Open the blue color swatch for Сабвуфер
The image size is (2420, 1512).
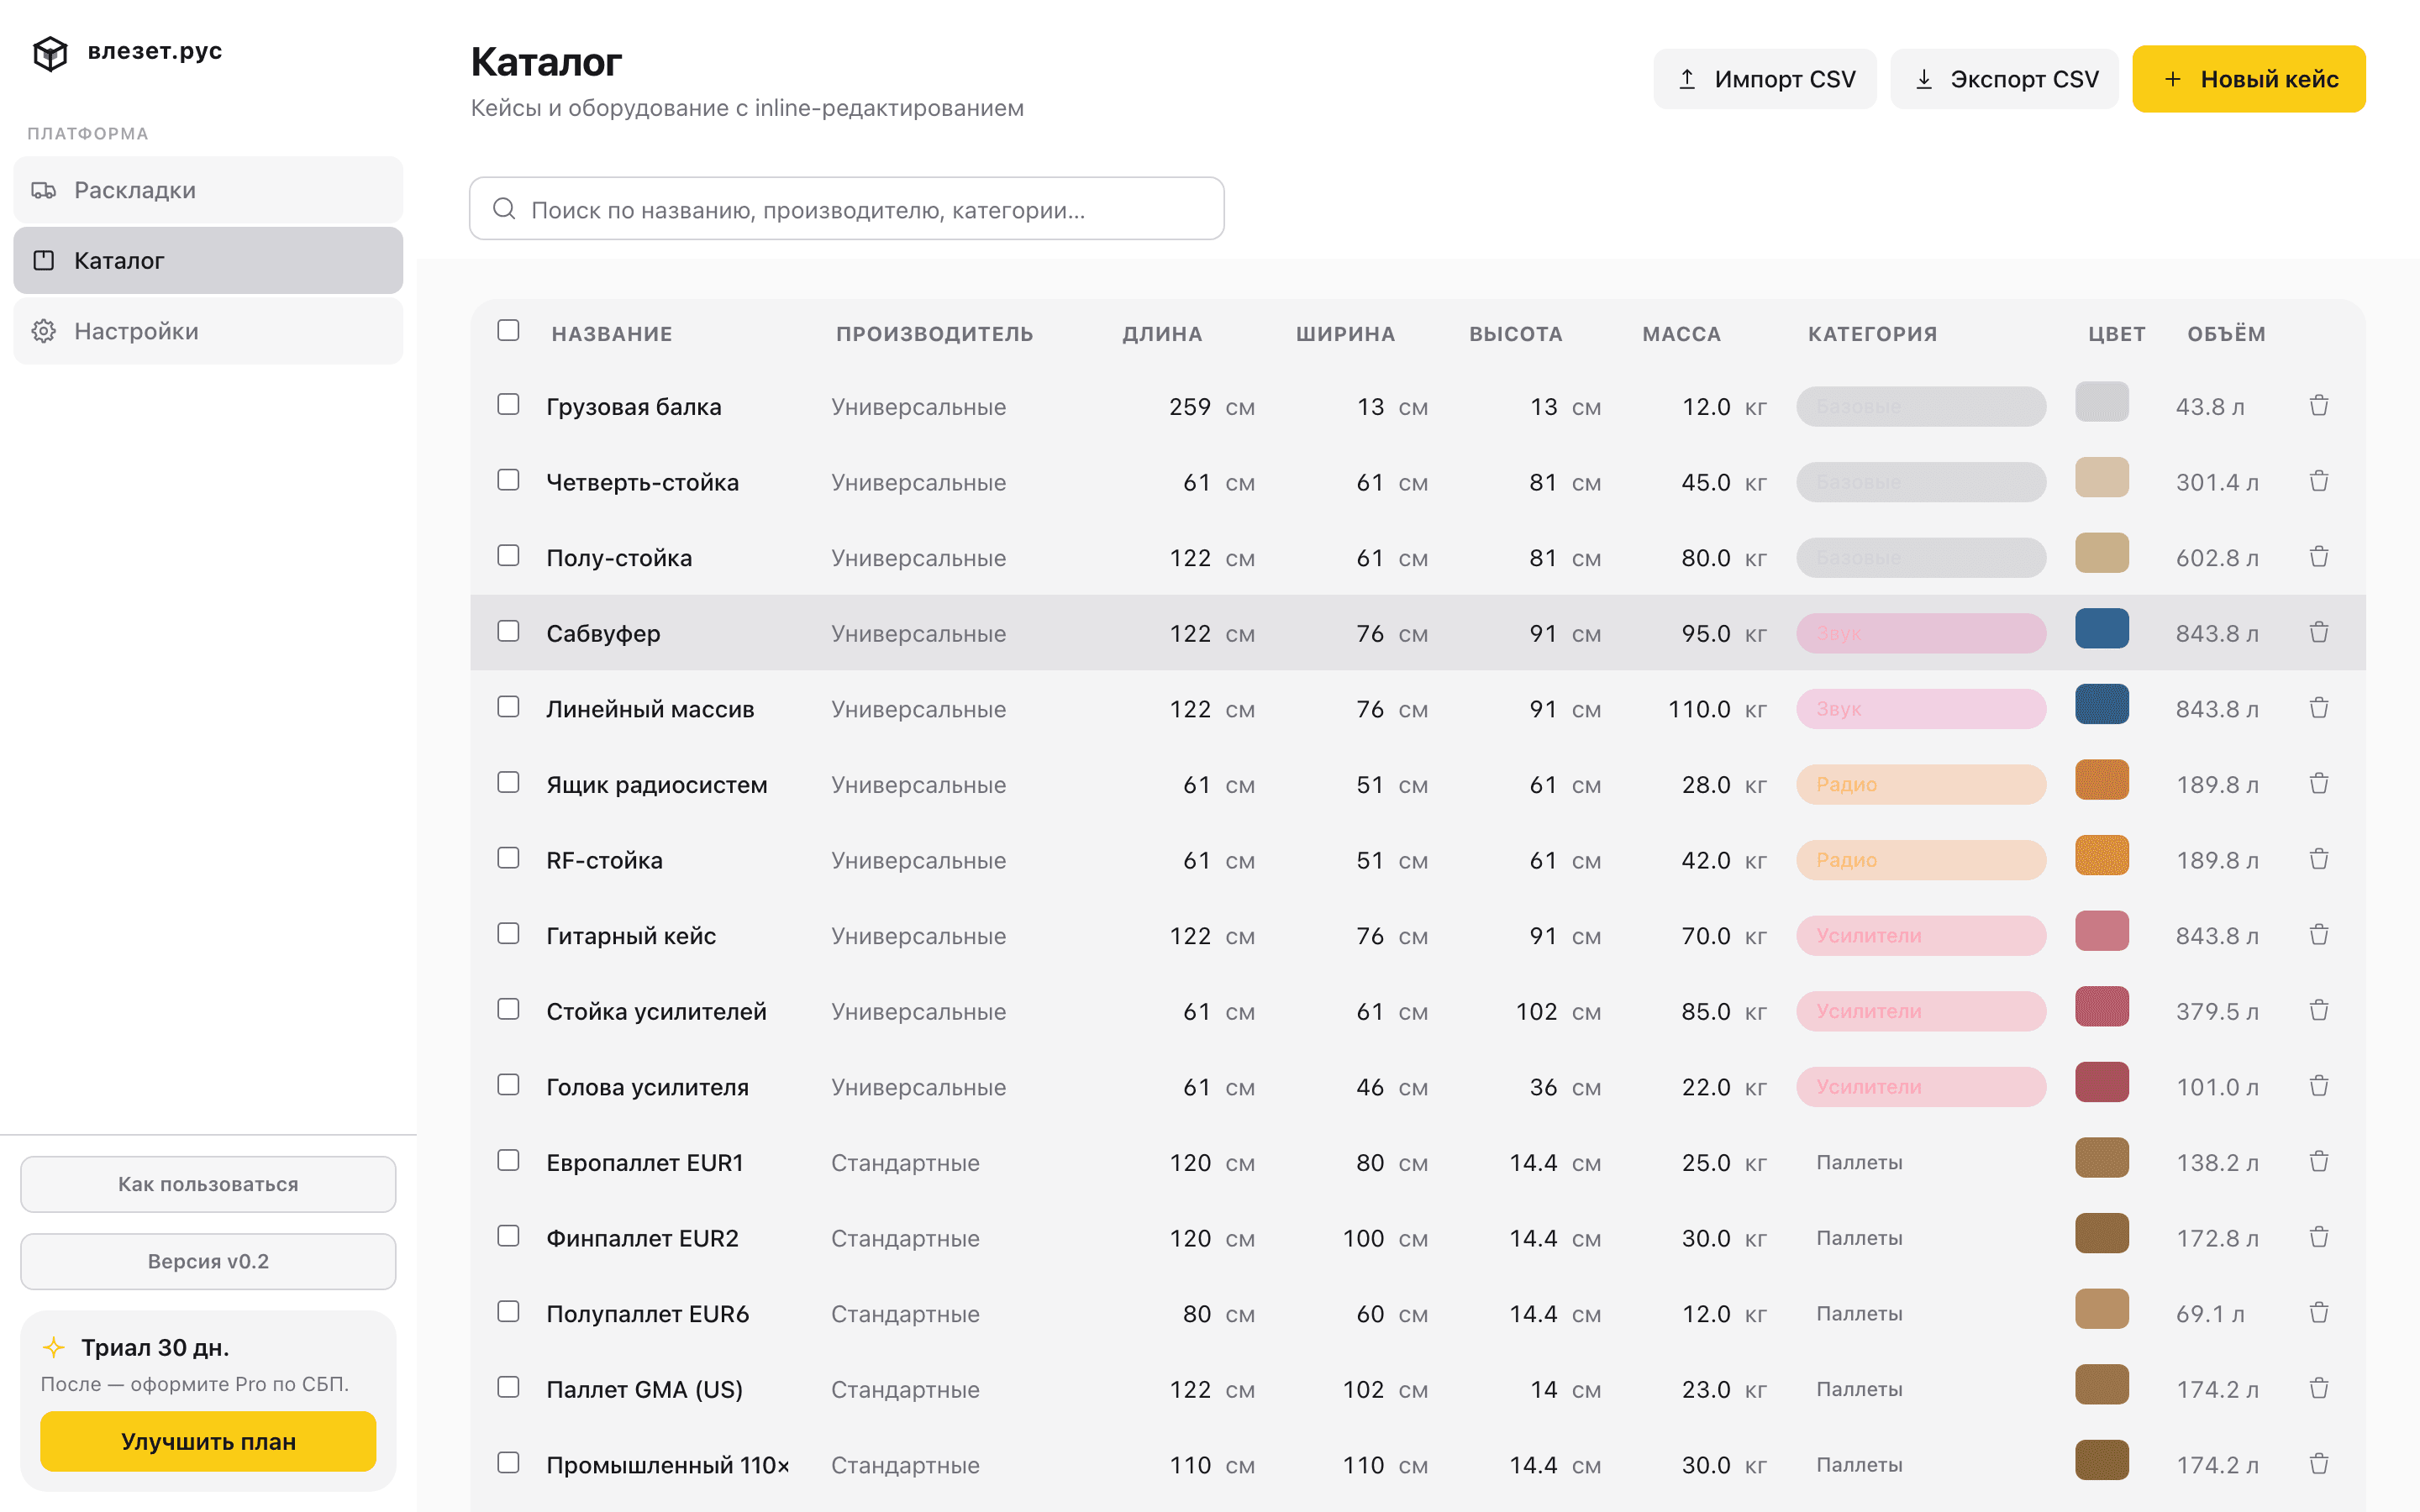pyautogui.click(x=2102, y=629)
